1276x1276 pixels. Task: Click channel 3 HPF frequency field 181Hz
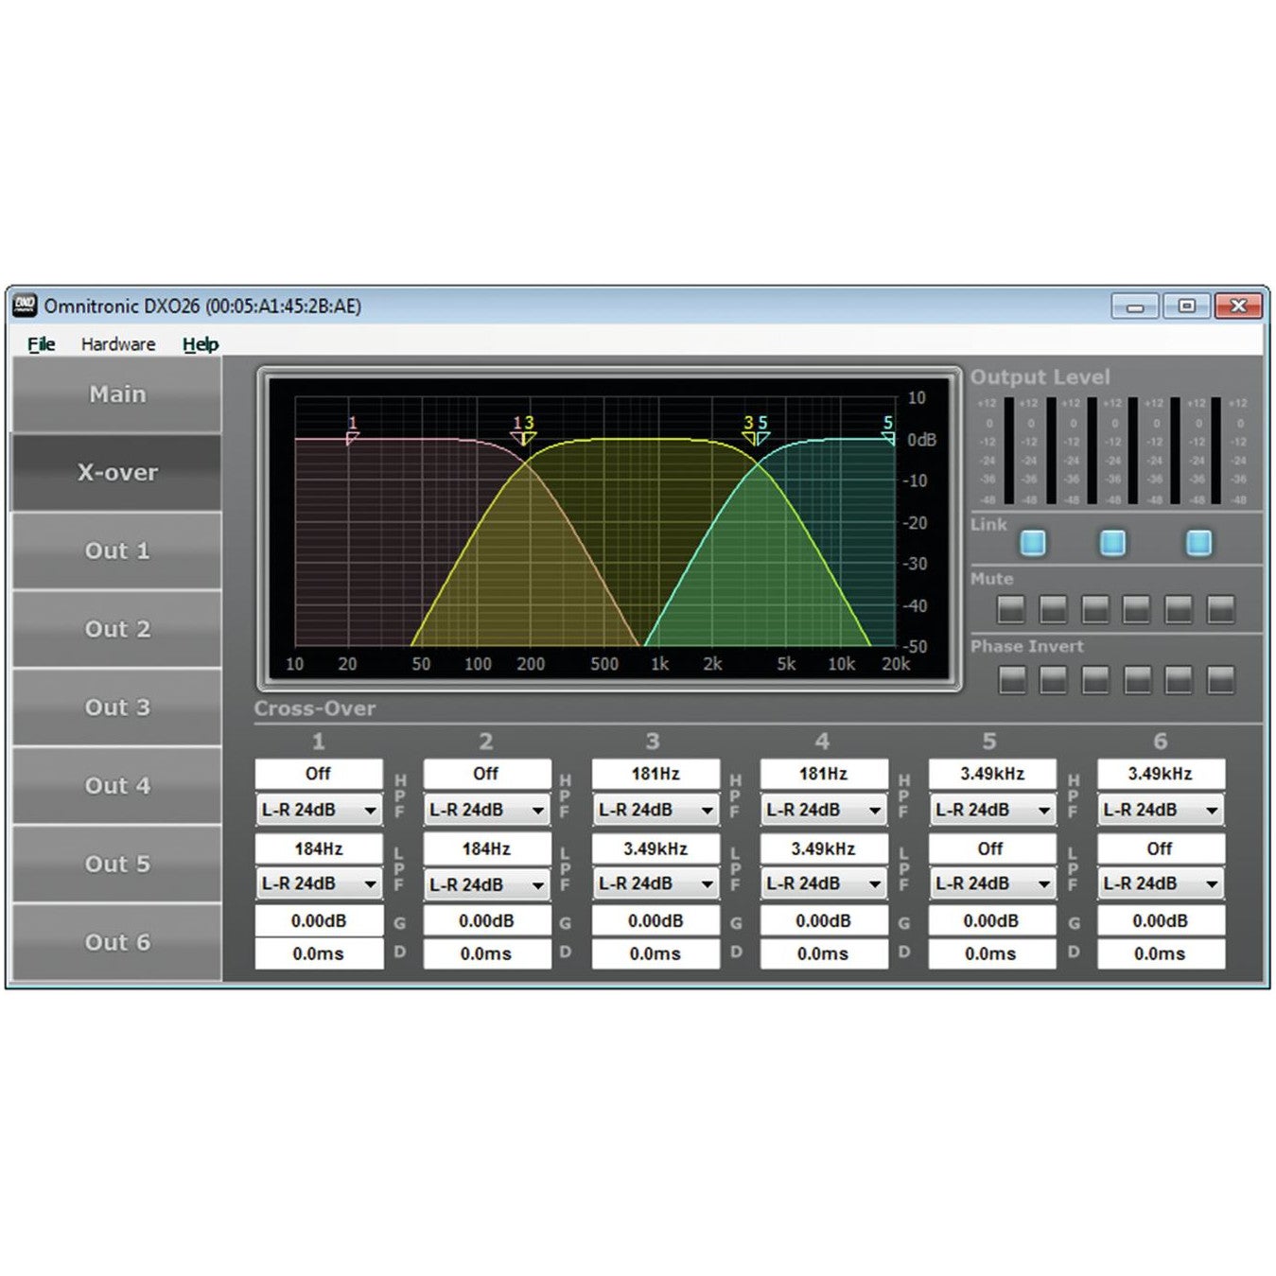[655, 774]
